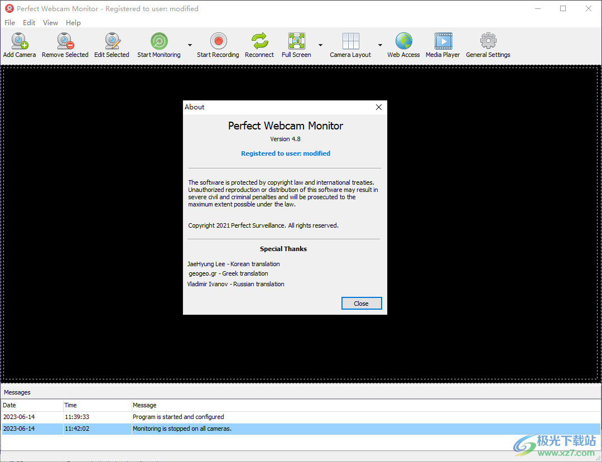Click the Remove Selected camera icon
This screenshot has height=462, width=602.
coord(65,41)
